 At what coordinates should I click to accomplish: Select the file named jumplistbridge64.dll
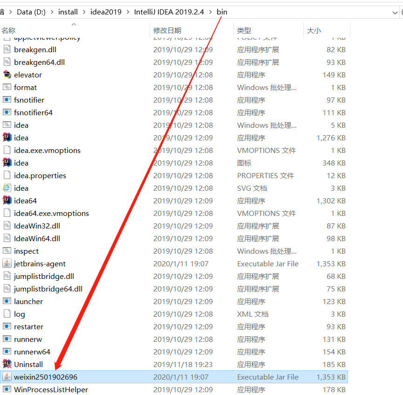point(48,289)
